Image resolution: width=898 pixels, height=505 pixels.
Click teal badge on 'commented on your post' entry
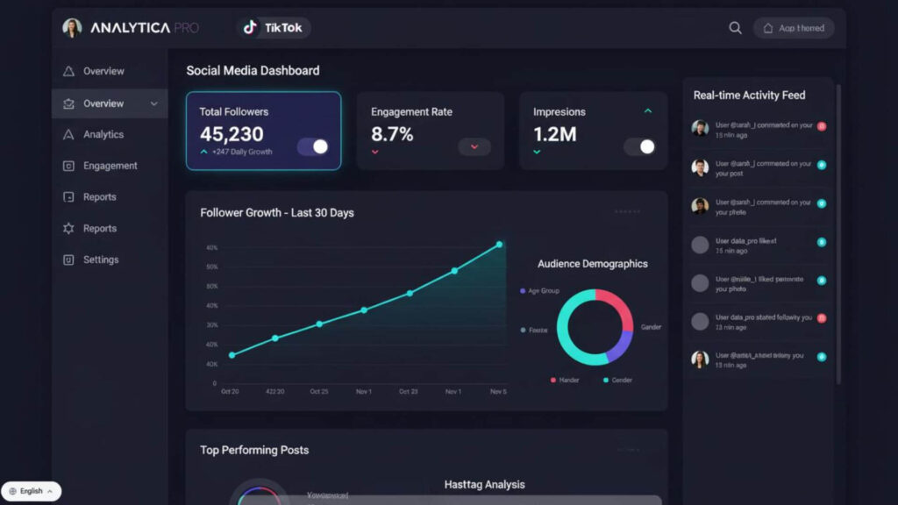[822, 165]
